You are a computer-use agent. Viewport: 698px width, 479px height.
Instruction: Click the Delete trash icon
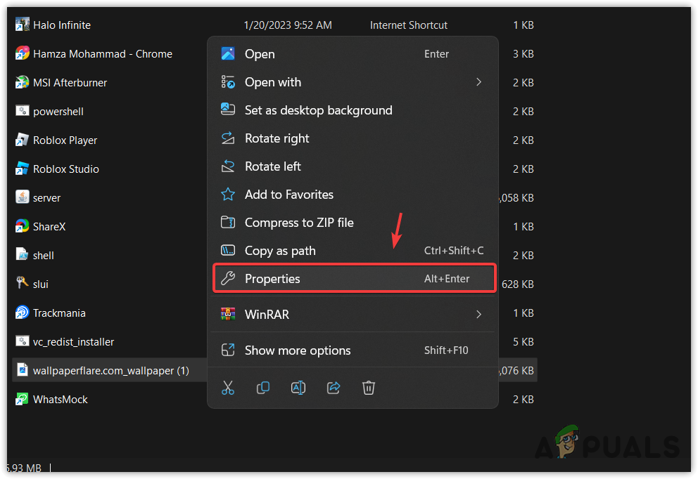point(369,388)
